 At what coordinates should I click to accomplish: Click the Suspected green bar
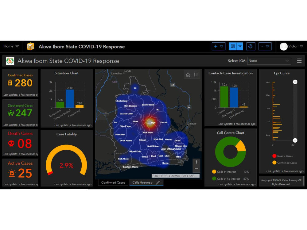pos(60,105)
